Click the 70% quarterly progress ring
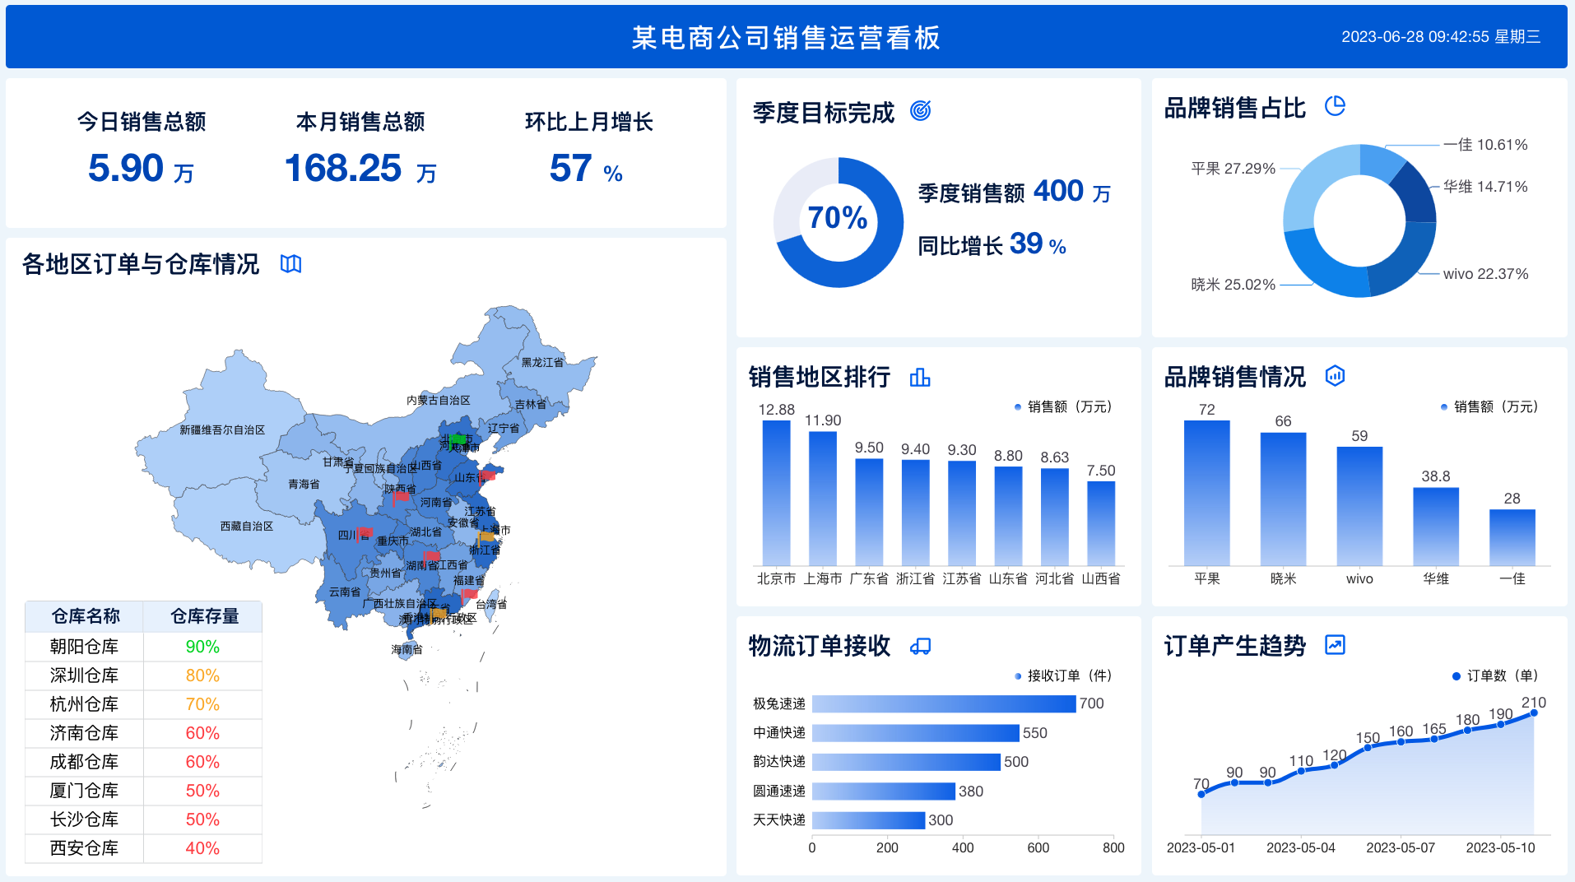This screenshot has width=1575, height=882. click(x=839, y=222)
